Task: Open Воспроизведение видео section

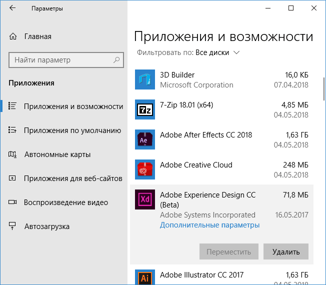Action: tap(63, 202)
